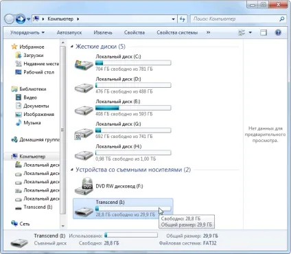Click text 0,98 ТБ свободно из 1,00 ТБ
Screen dimensions: 291x254
point(126,159)
